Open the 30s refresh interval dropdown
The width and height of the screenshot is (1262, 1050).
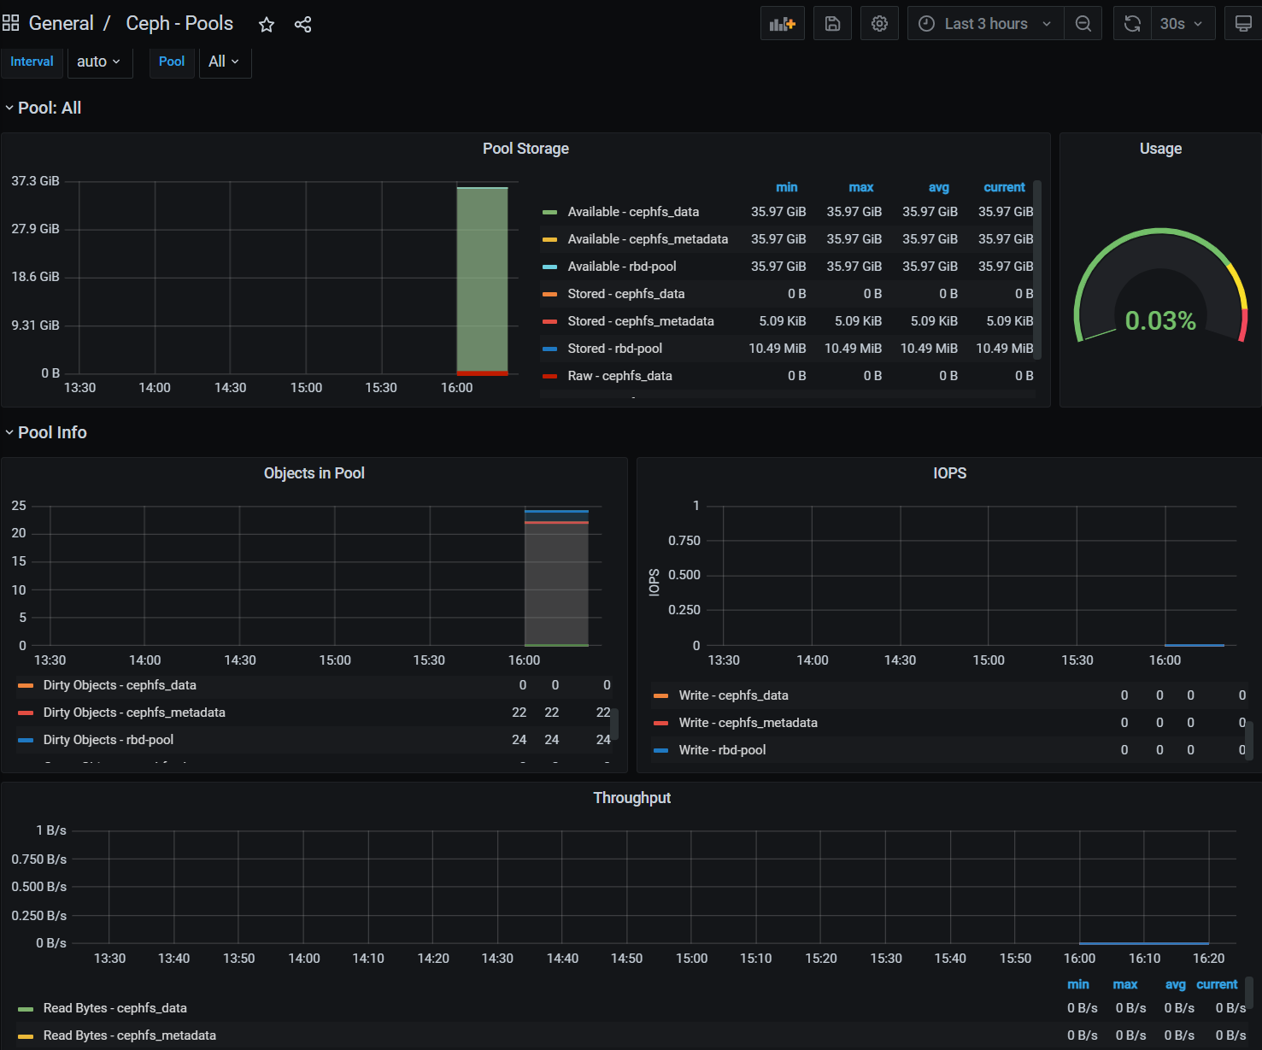1183,24
